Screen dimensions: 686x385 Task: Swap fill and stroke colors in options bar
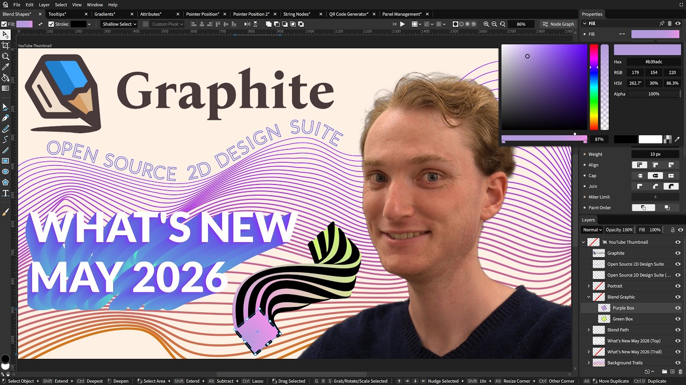point(40,24)
